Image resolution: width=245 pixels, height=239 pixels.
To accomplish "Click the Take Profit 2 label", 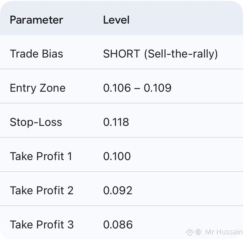I will click(41, 191).
